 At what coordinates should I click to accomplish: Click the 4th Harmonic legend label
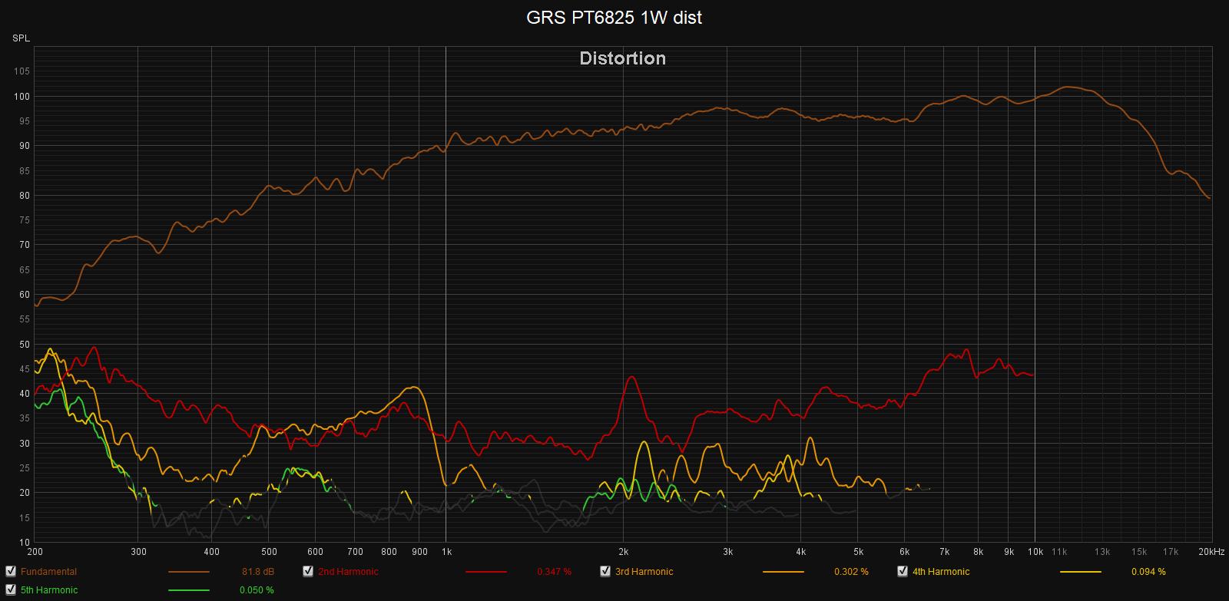[x=941, y=572]
